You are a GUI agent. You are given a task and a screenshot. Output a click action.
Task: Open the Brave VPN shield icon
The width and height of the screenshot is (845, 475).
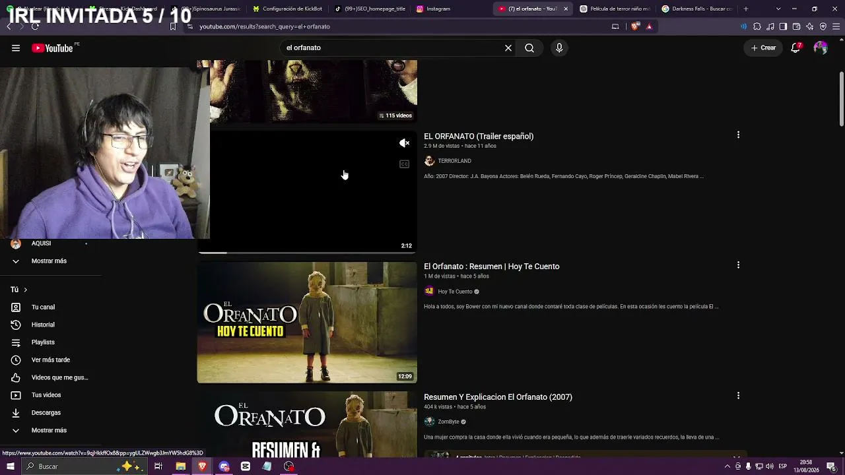pyautogui.click(x=823, y=26)
